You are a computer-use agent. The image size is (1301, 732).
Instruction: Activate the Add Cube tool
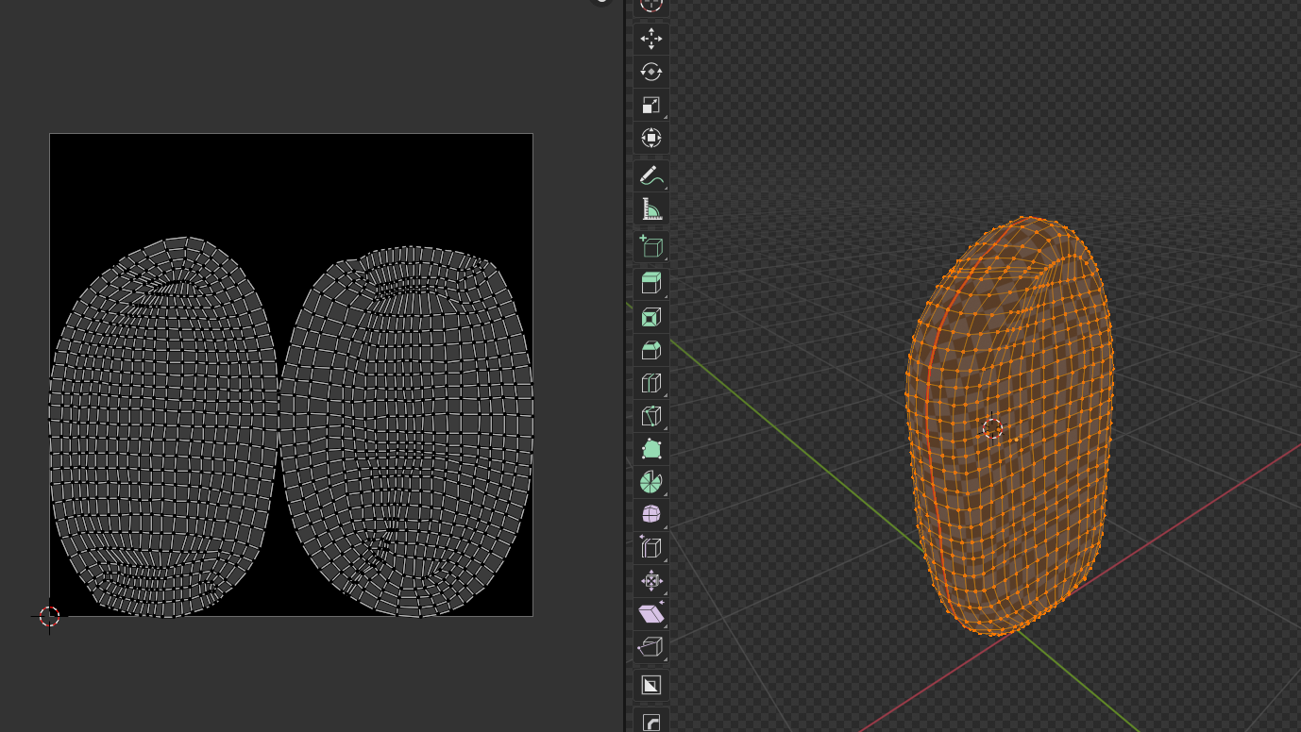[x=651, y=247]
